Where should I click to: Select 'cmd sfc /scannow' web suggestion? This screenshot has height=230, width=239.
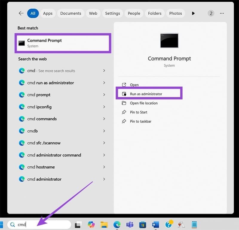pyautogui.click(x=44, y=143)
